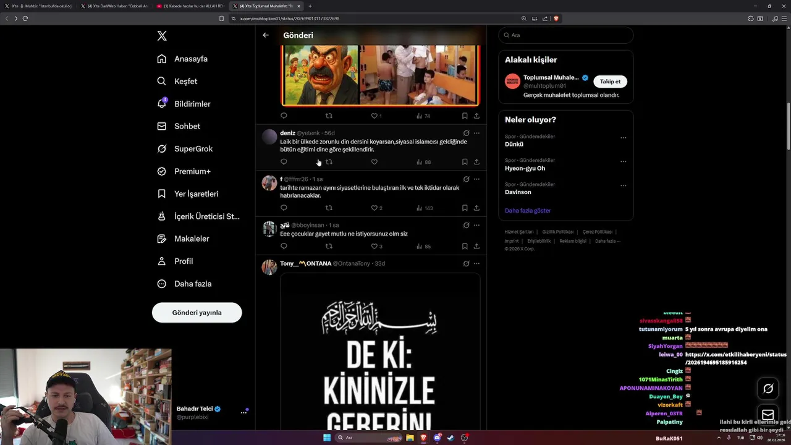Open account menu dots beside Bahadır Telci
791x445 pixels.
coord(243,412)
